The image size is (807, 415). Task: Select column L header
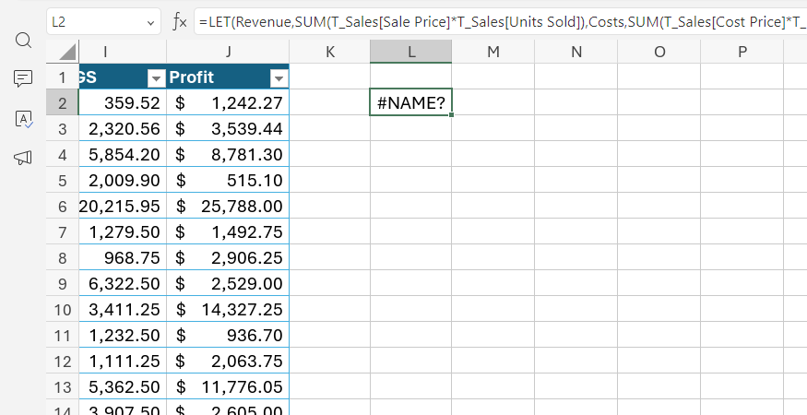click(410, 52)
